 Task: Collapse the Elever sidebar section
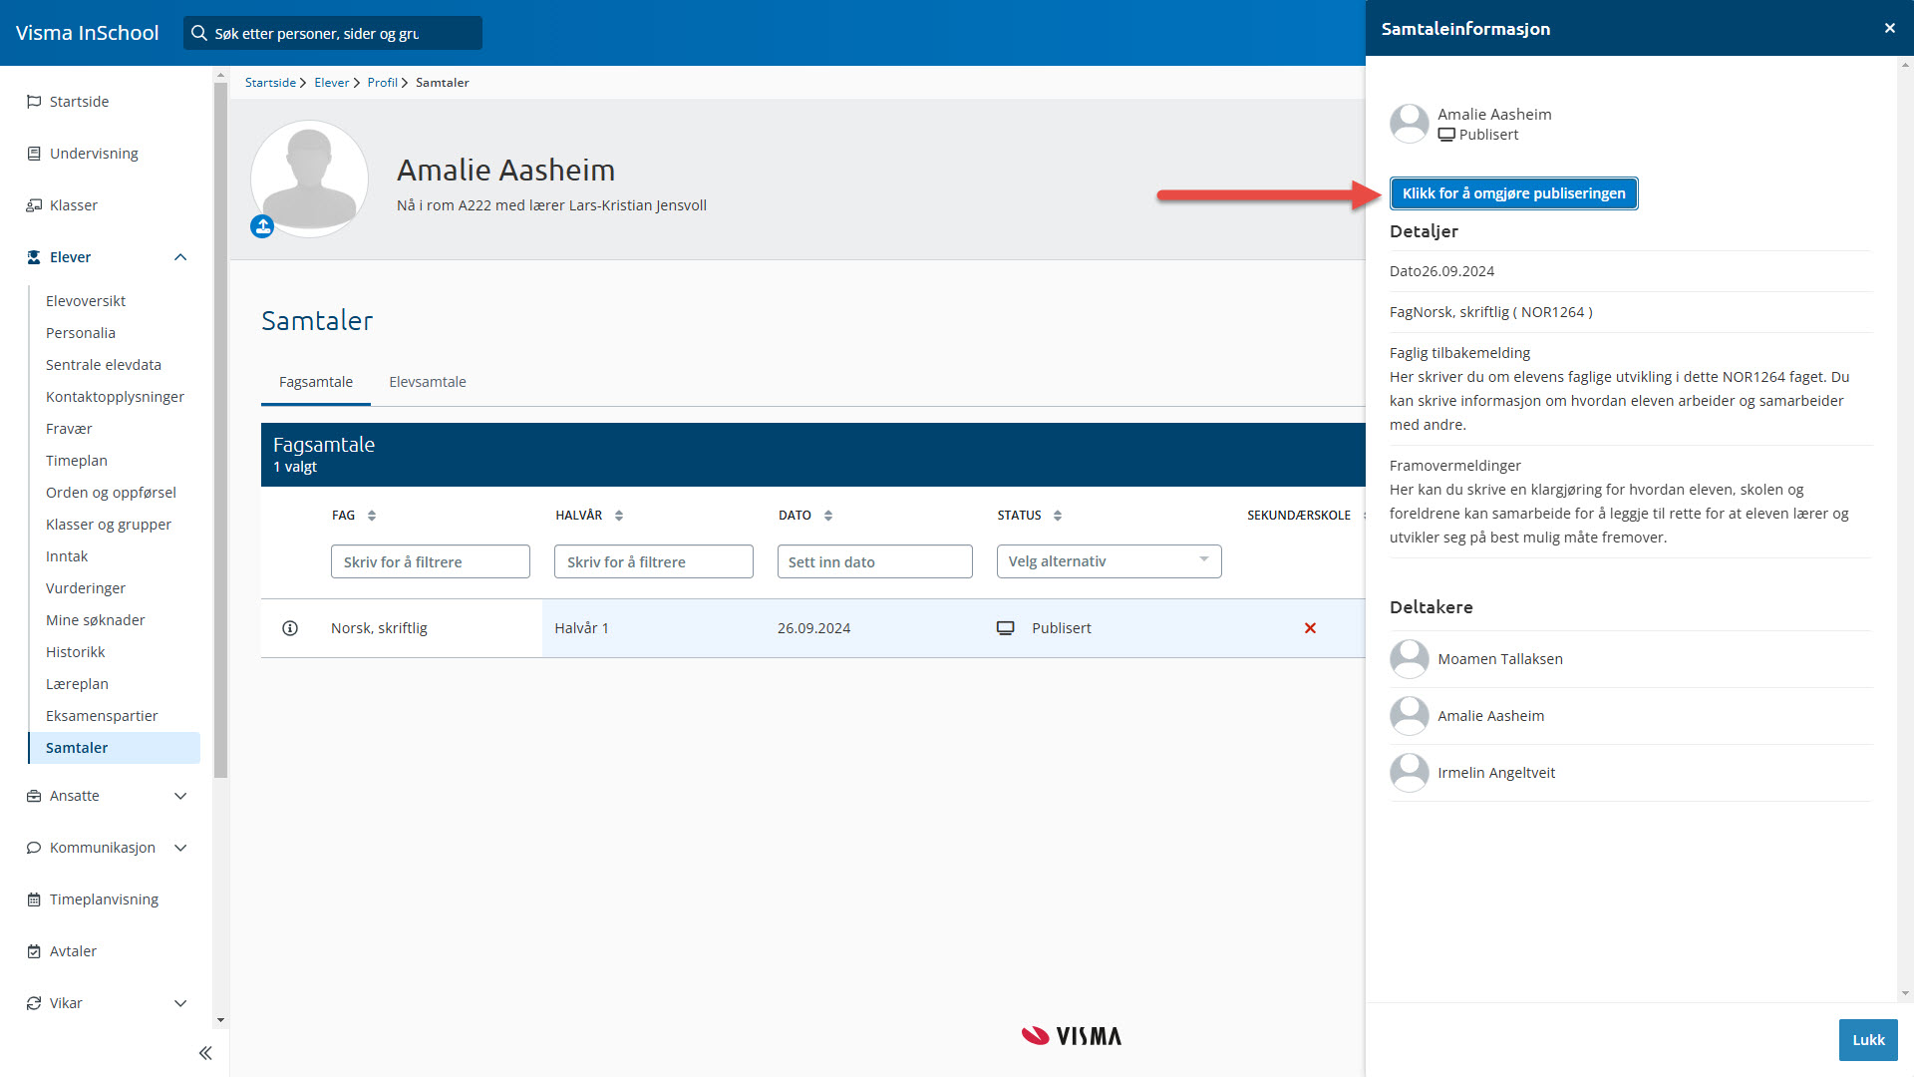coord(180,257)
